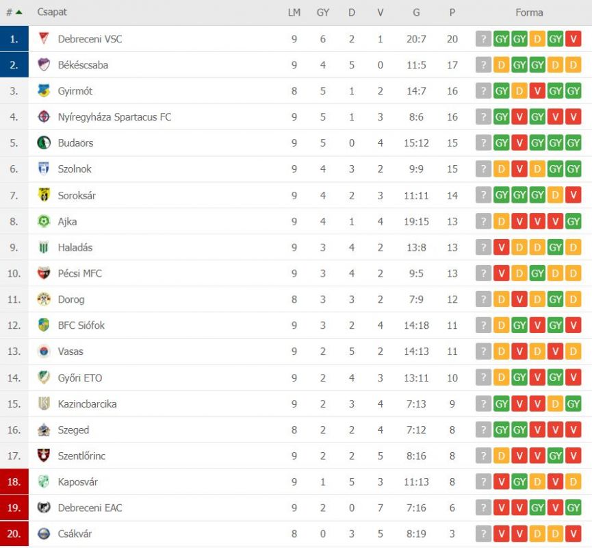Click the Békéscsaba club logo
The image size is (592, 548).
click(44, 65)
